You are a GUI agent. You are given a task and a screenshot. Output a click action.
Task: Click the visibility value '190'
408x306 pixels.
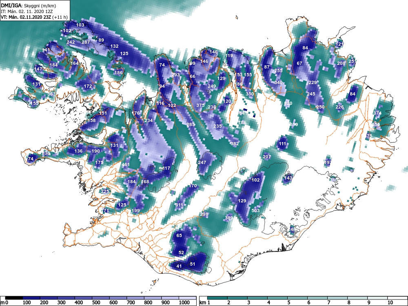95,151
